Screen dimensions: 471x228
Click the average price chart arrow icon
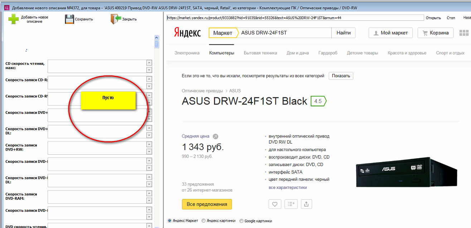coord(215,136)
